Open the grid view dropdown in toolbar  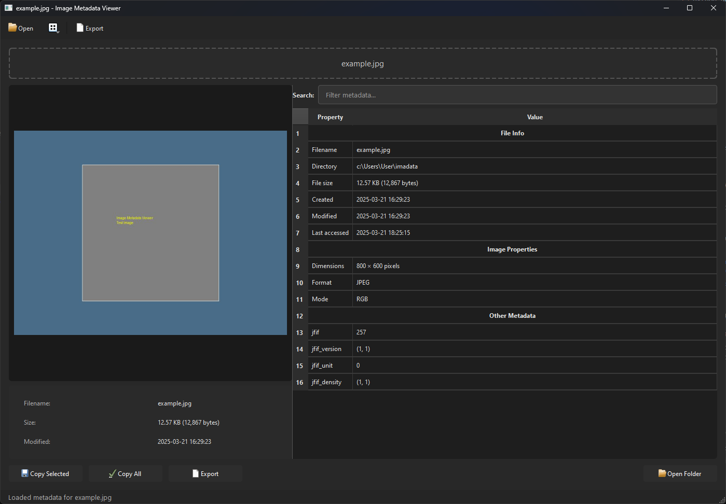(53, 28)
